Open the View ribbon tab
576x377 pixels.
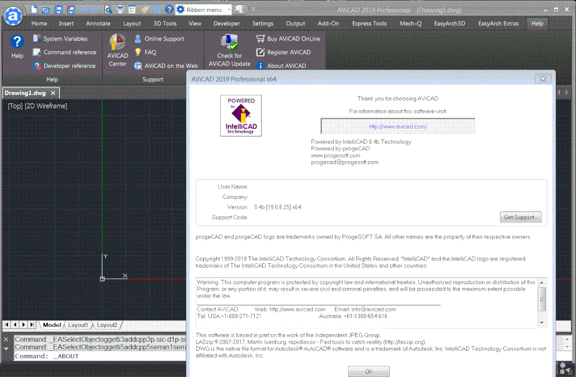click(195, 24)
